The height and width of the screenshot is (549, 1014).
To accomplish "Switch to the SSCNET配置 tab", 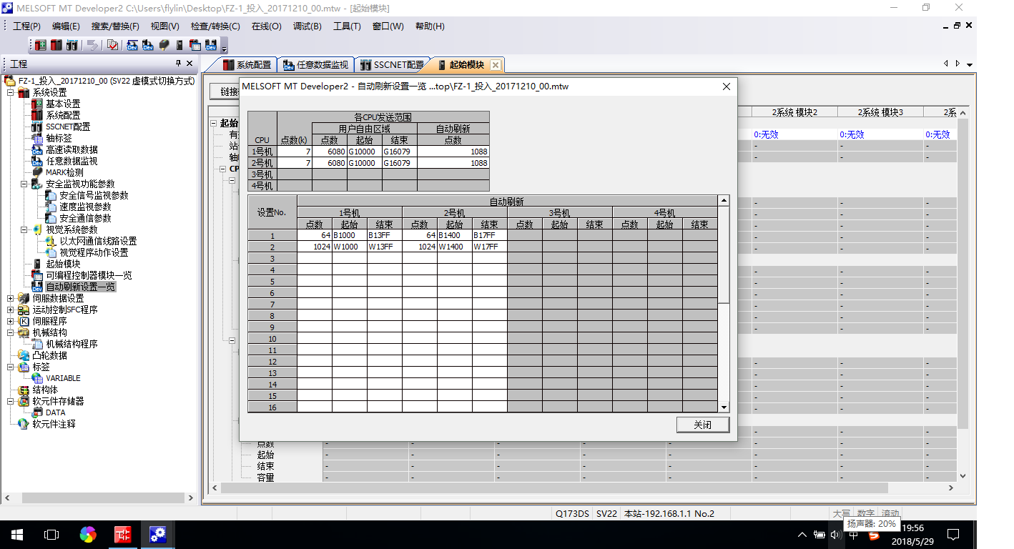I will pos(392,65).
